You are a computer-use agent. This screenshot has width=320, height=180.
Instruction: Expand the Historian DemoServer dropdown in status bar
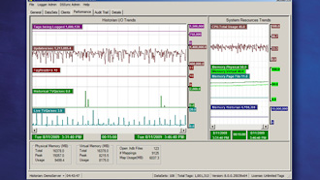coord(64,175)
